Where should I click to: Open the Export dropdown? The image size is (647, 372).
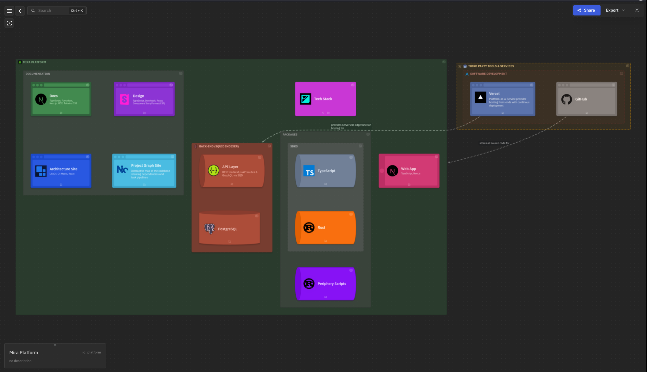[615, 11]
